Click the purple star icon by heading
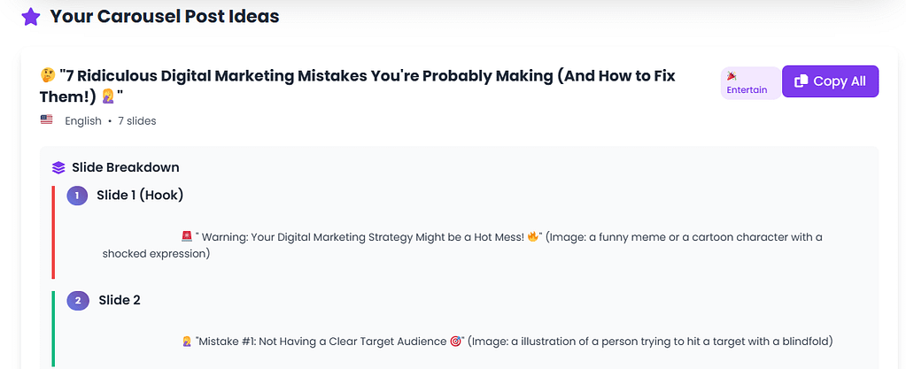This screenshot has height=369, width=906. (x=30, y=17)
